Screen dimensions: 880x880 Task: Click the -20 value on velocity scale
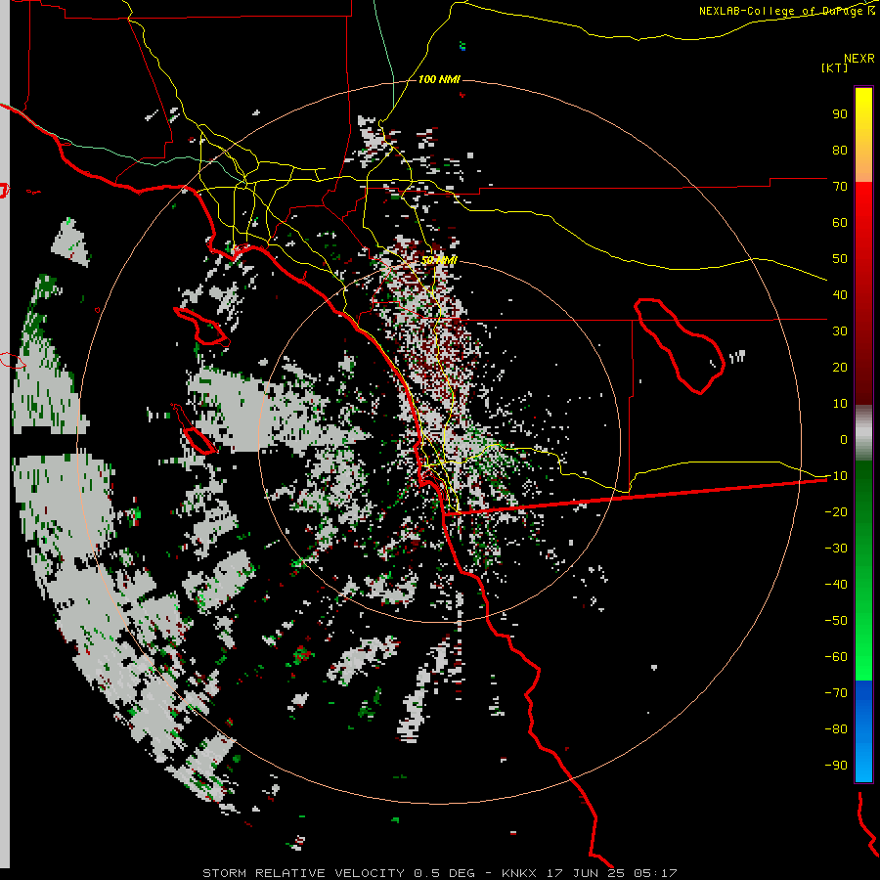[836, 511]
